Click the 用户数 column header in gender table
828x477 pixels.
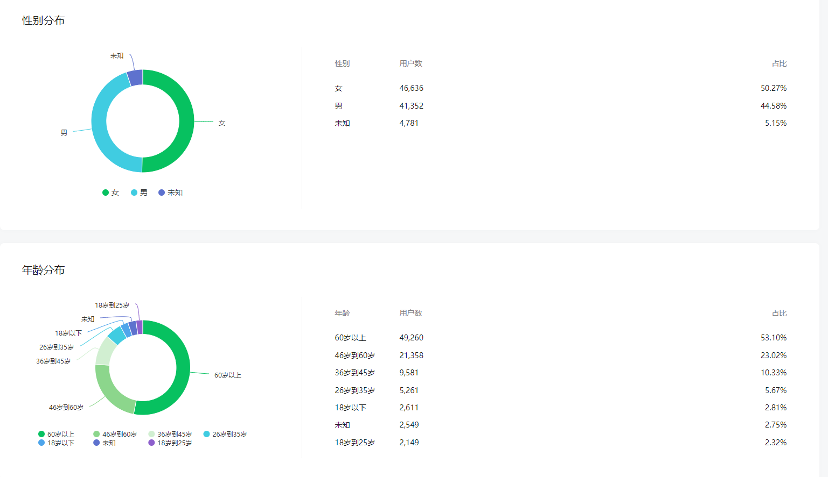(x=410, y=63)
